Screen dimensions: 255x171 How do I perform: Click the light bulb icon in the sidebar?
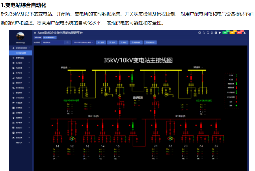(x=14, y=93)
